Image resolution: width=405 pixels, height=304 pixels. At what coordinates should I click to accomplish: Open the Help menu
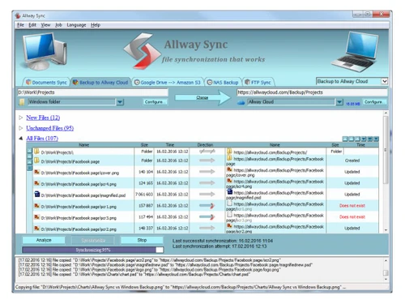click(96, 25)
